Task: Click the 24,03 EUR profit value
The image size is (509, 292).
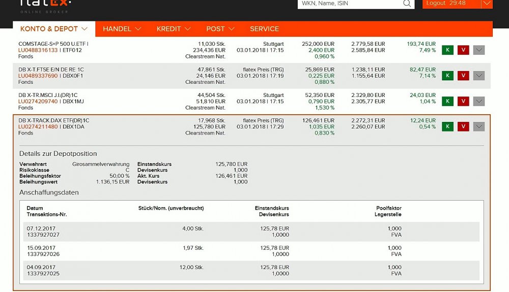Action: point(422,95)
